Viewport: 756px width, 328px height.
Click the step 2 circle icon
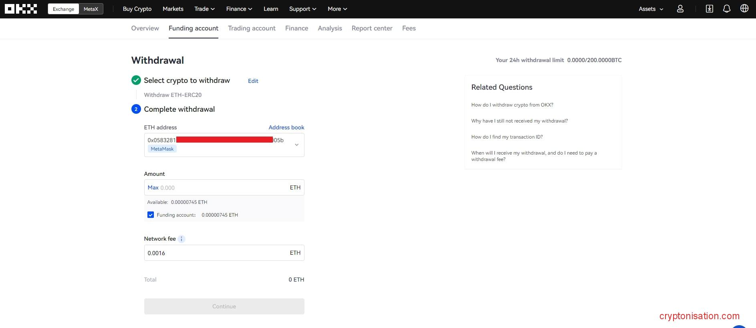[x=136, y=109]
